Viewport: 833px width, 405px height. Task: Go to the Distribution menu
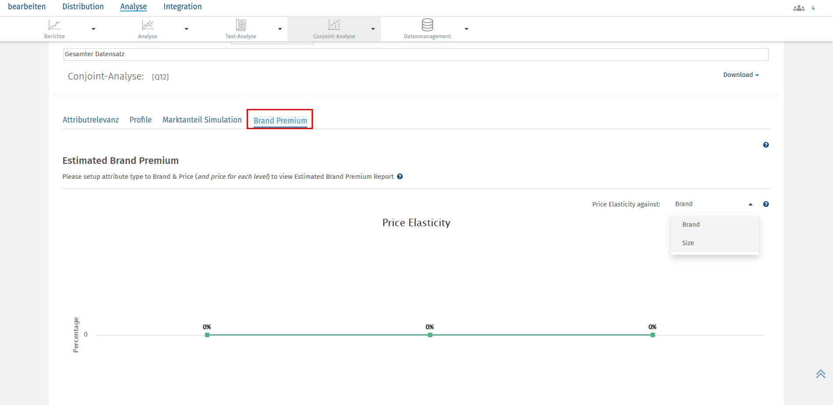(83, 7)
